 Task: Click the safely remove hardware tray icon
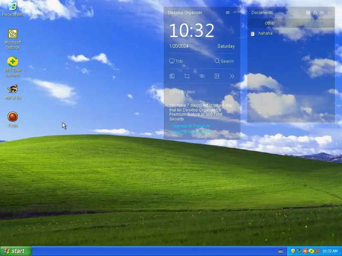click(299, 251)
